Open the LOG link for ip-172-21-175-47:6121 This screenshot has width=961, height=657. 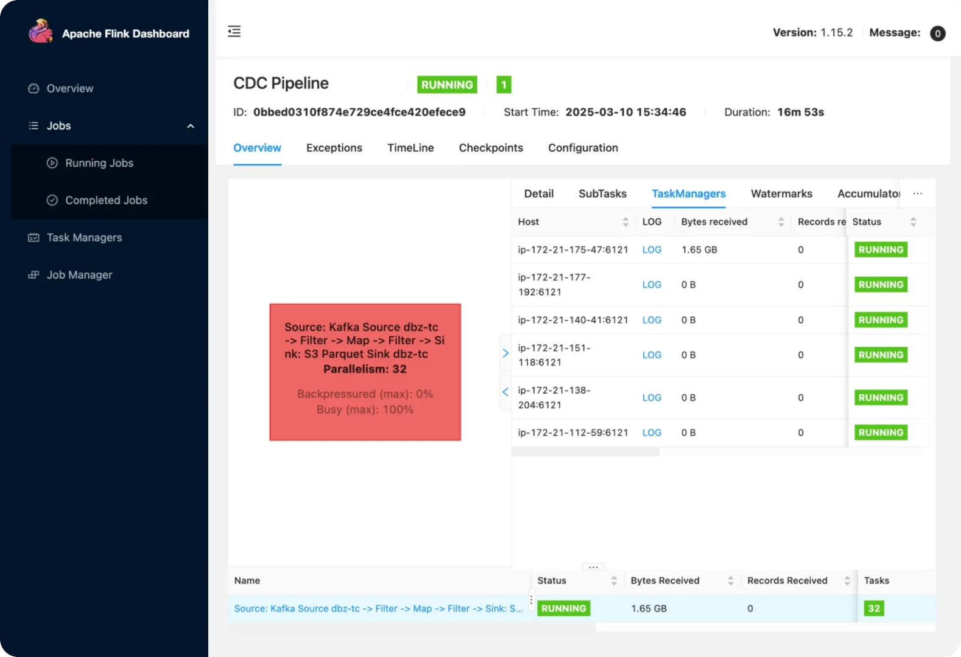(x=651, y=250)
